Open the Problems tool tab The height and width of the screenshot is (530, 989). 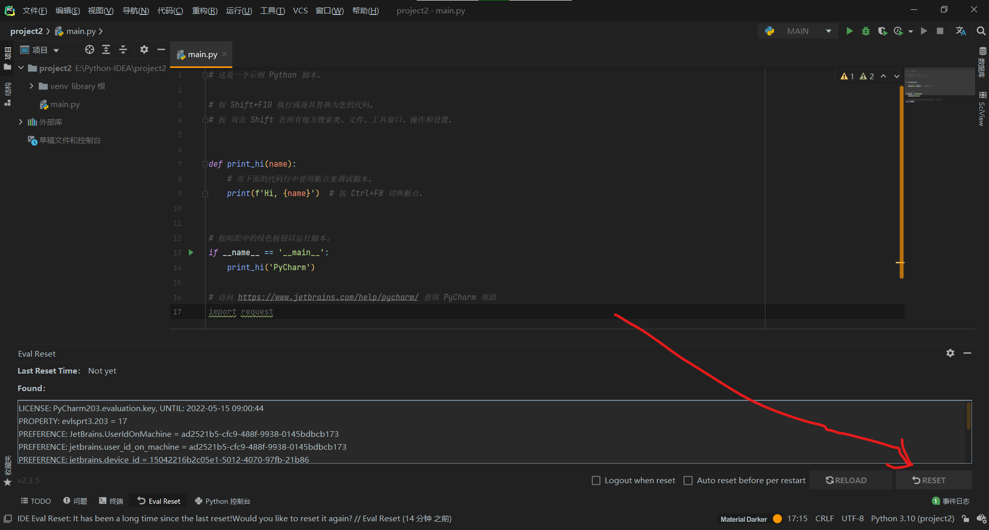click(x=75, y=501)
